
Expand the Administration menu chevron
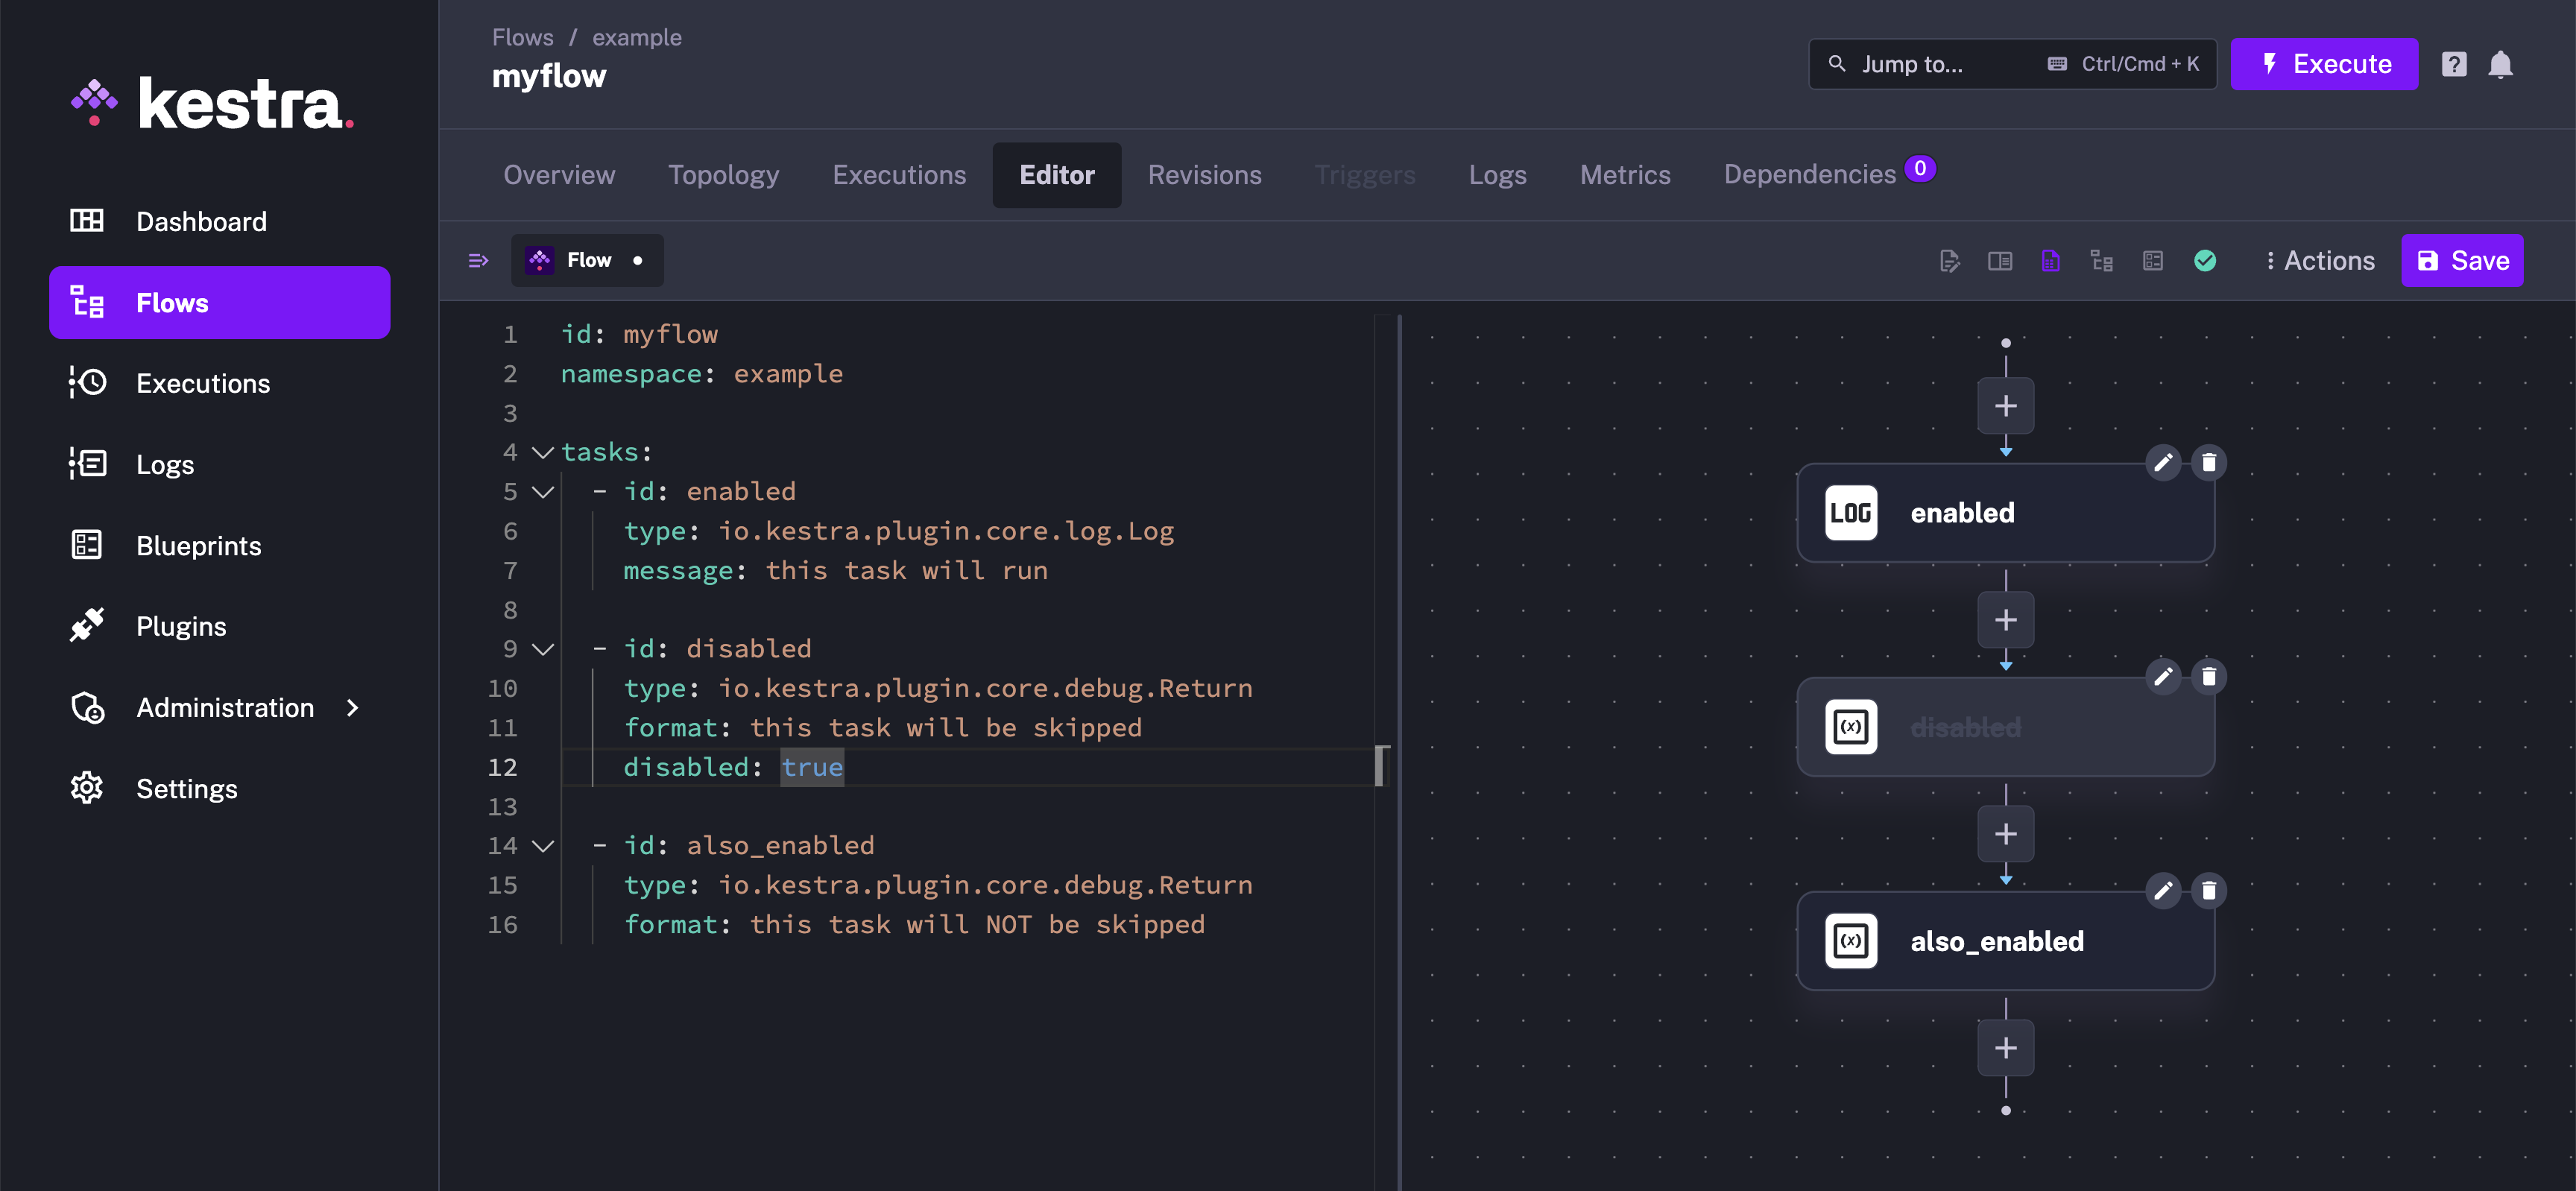point(352,708)
